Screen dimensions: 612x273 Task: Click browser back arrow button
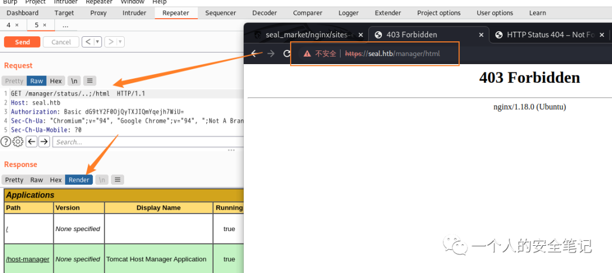pos(255,53)
